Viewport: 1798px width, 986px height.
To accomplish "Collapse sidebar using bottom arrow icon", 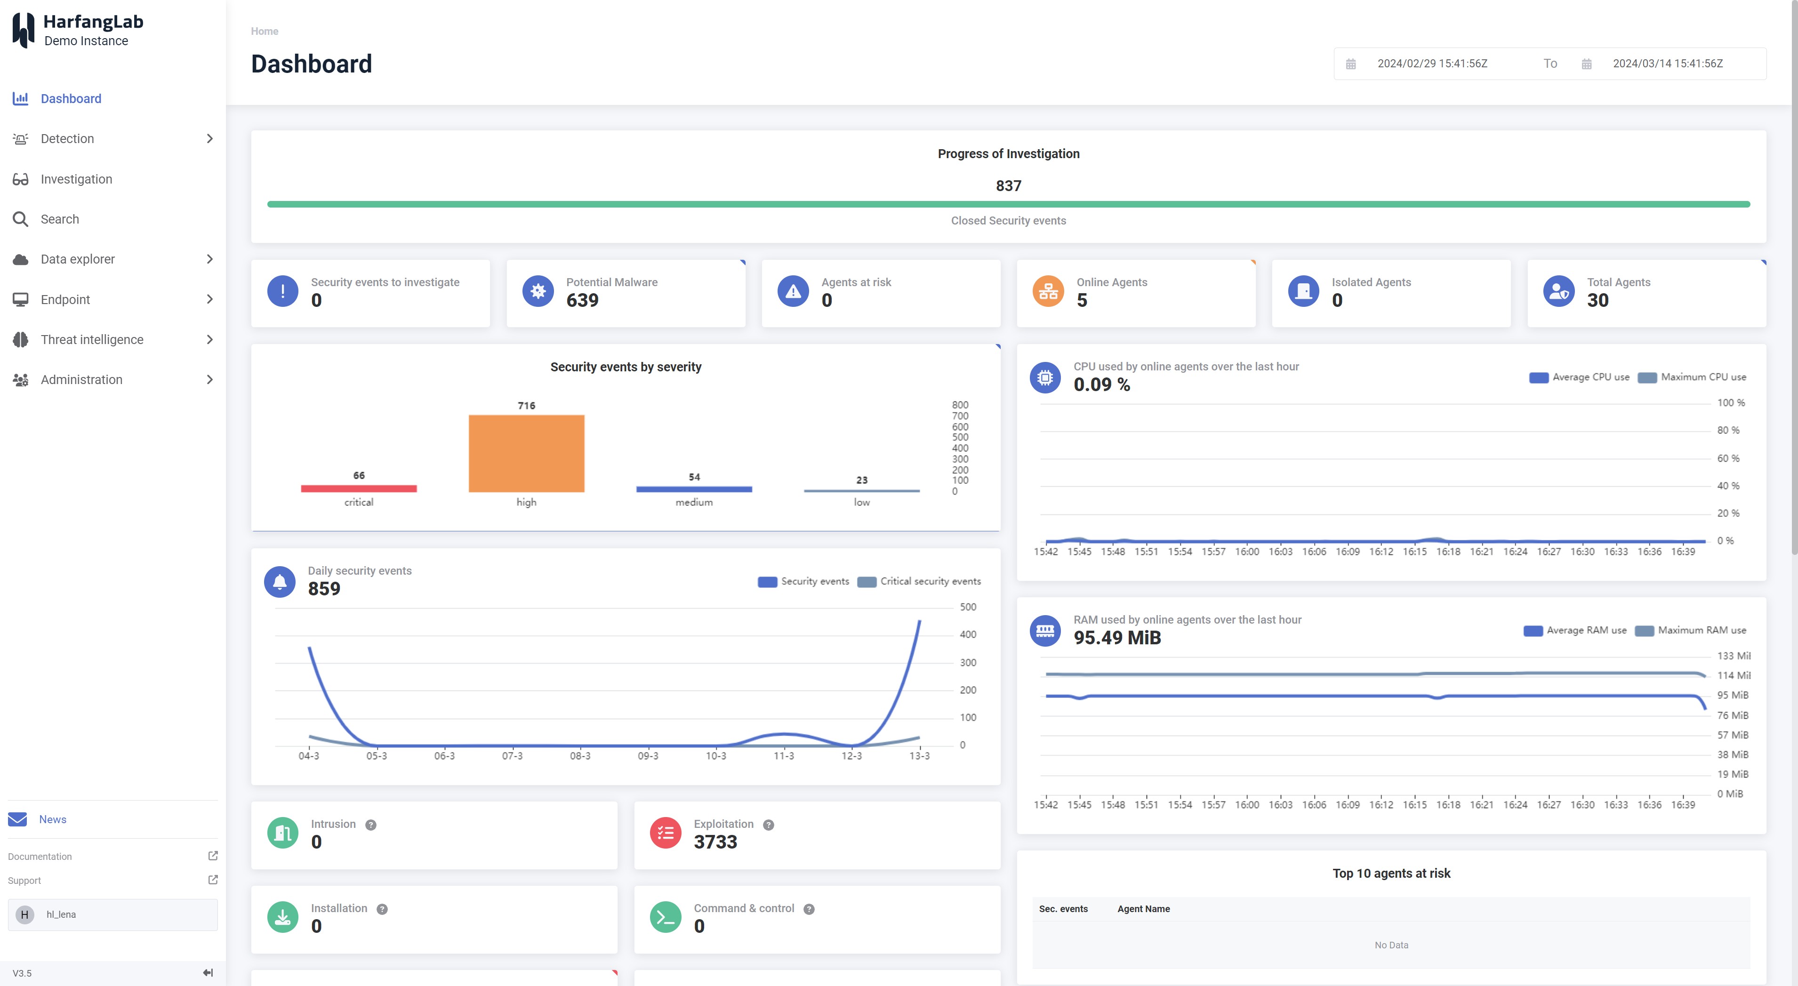I will [207, 973].
